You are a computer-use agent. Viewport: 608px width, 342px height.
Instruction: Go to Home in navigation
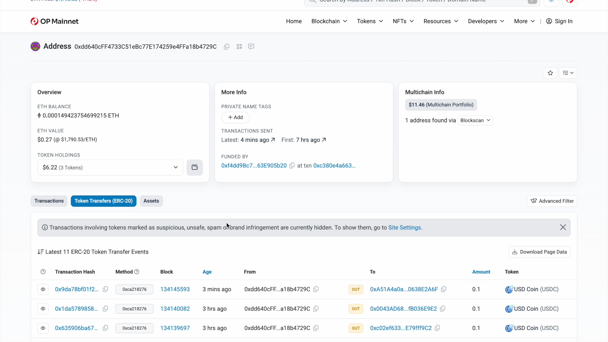coord(294,21)
